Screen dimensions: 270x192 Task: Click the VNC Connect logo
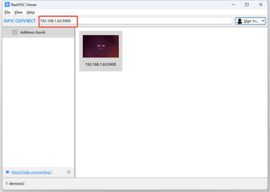(20, 21)
